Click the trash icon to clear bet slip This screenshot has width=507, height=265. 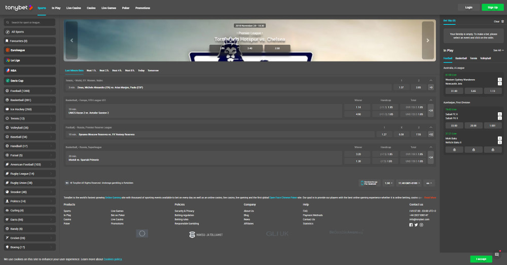coord(502,21)
